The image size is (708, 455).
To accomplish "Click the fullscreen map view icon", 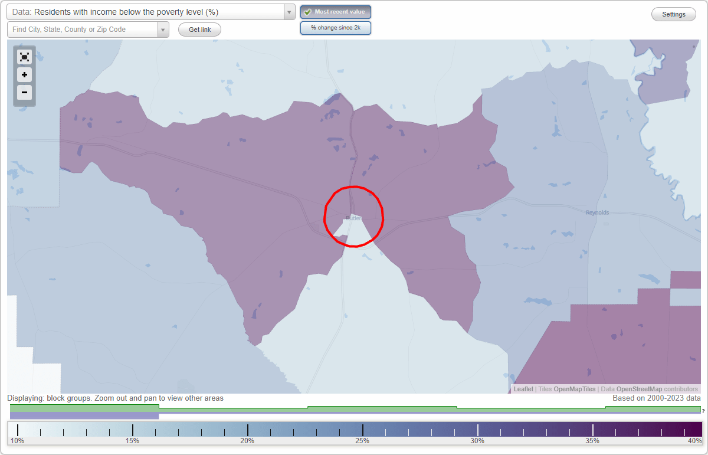I will click(x=24, y=57).
